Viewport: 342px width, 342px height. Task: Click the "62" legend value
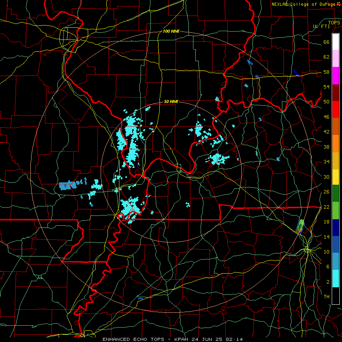pos(326,57)
